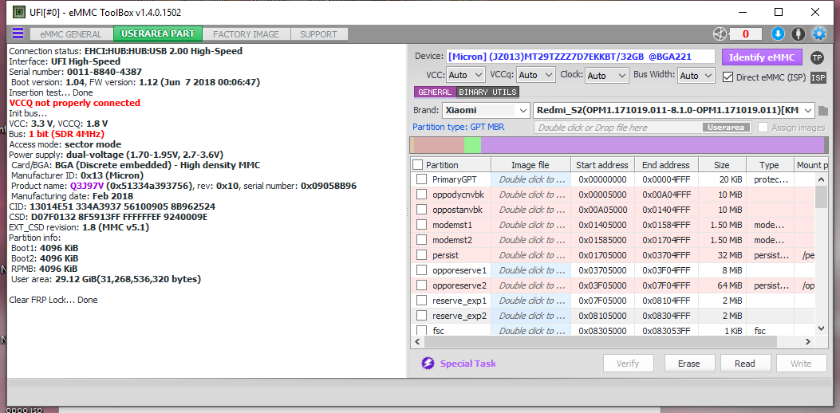Expand the Bus Width dropdown

[696, 76]
